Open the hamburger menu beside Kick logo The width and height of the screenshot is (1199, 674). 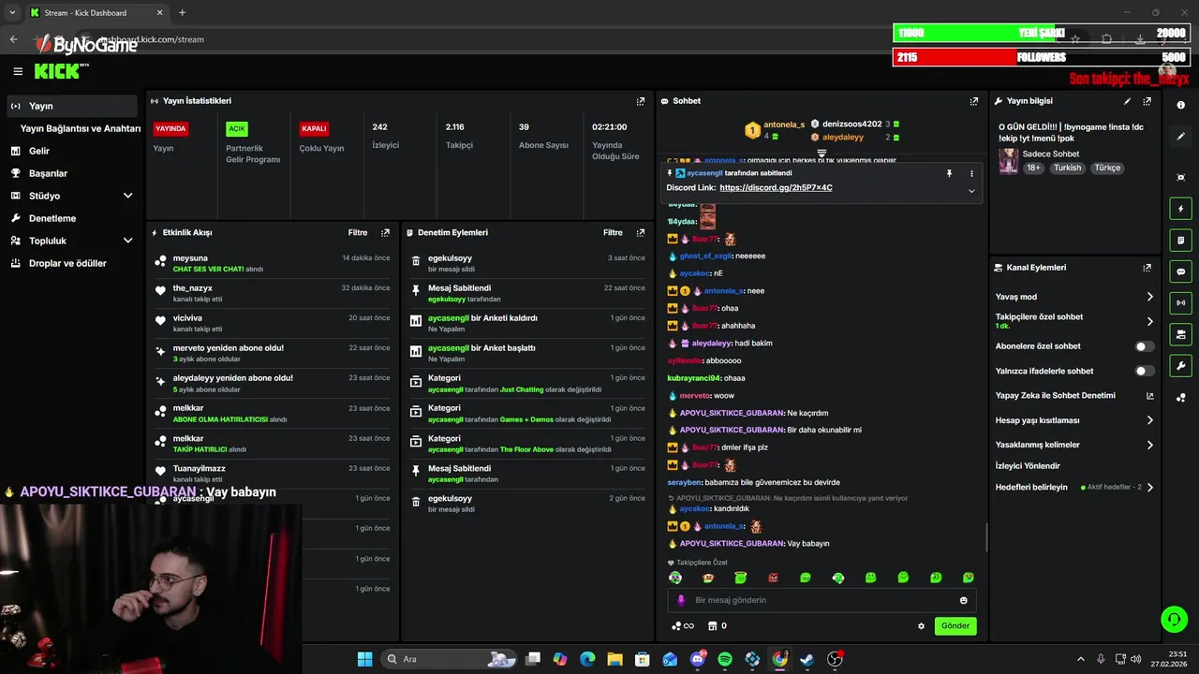(x=18, y=71)
